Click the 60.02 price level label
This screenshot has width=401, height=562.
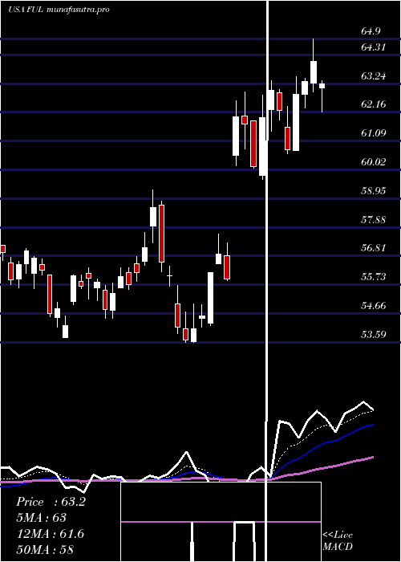pyautogui.click(x=374, y=162)
